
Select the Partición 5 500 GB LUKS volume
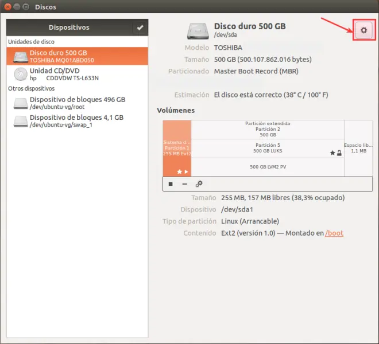(x=268, y=148)
